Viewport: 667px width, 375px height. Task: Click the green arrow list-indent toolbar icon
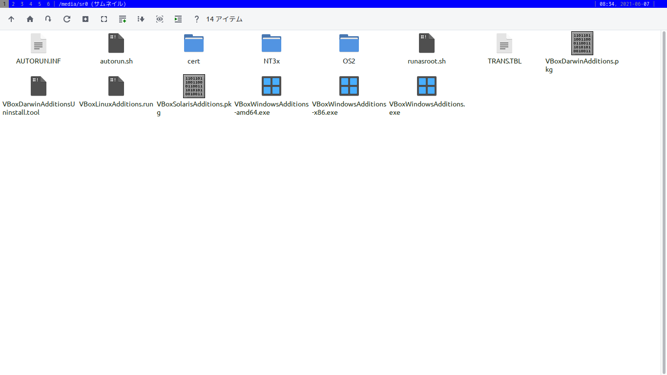[178, 19]
